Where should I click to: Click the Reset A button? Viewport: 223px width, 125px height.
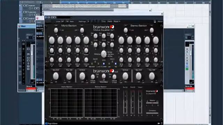tap(117, 22)
